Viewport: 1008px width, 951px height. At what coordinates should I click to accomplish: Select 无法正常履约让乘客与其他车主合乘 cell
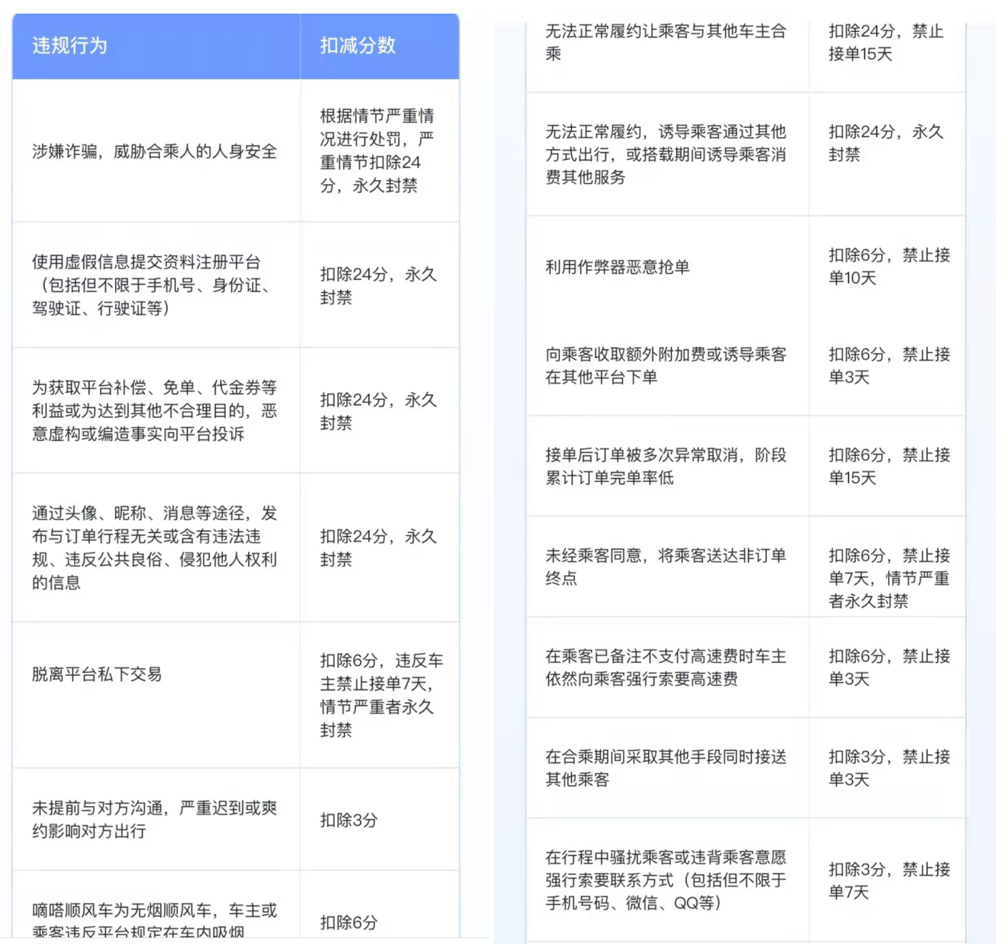click(667, 56)
